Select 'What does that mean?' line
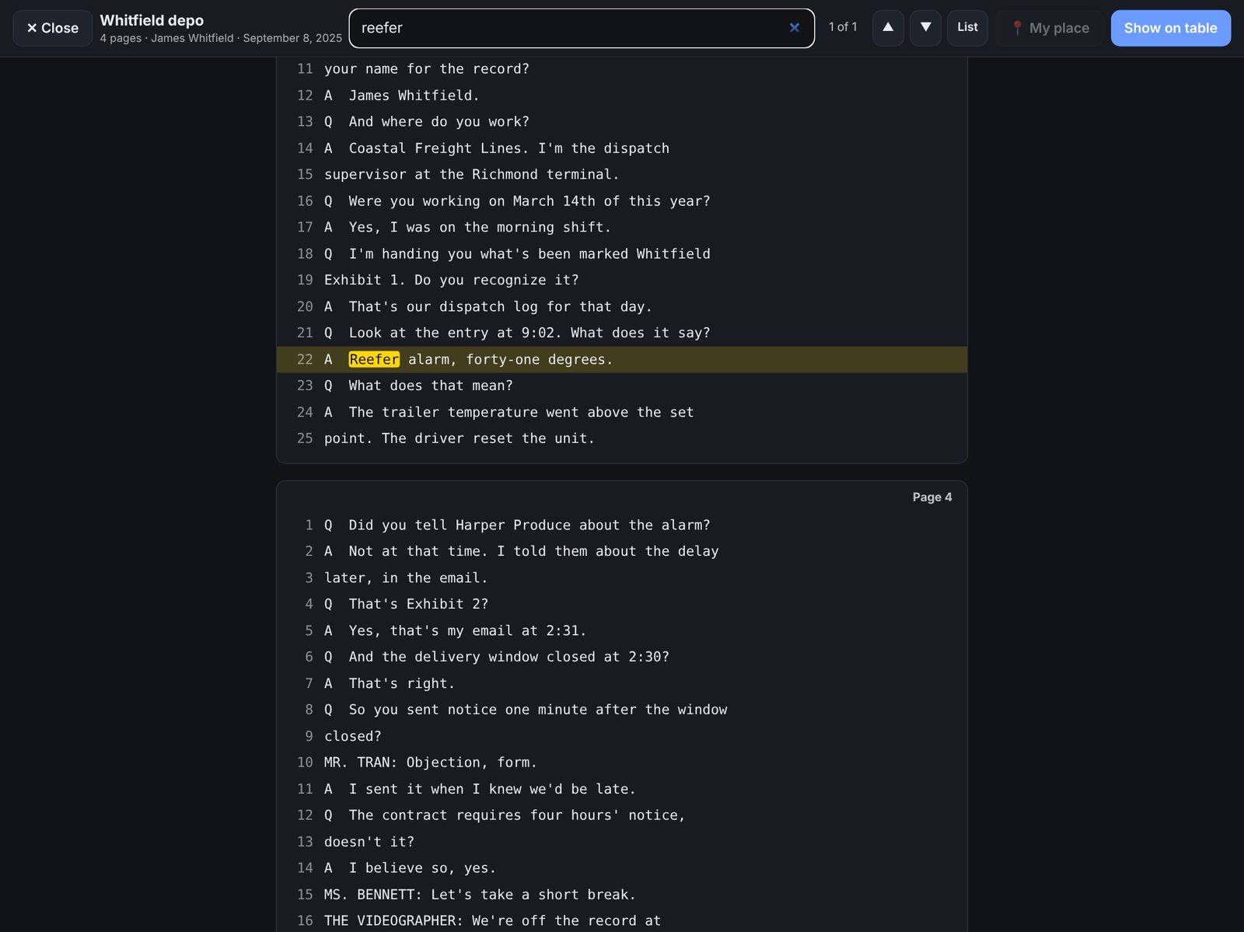The image size is (1244, 932). (x=622, y=386)
